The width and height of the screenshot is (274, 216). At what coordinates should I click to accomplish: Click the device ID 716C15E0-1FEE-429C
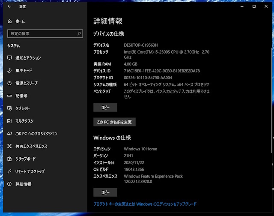click(x=162, y=71)
